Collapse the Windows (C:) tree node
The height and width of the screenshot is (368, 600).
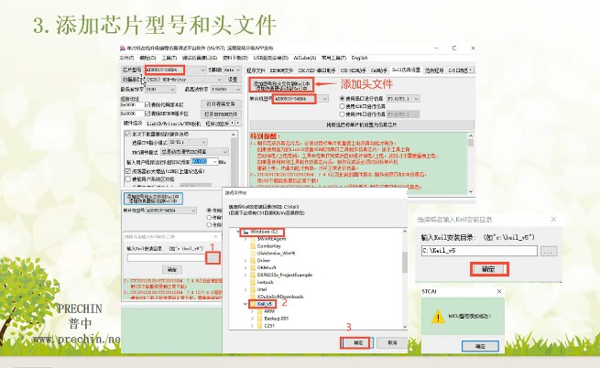pyautogui.click(x=238, y=232)
